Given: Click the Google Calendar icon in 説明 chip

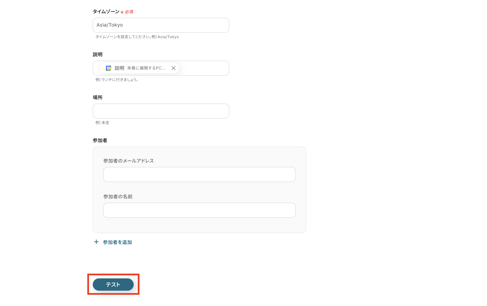Looking at the screenshot, I should coord(108,68).
